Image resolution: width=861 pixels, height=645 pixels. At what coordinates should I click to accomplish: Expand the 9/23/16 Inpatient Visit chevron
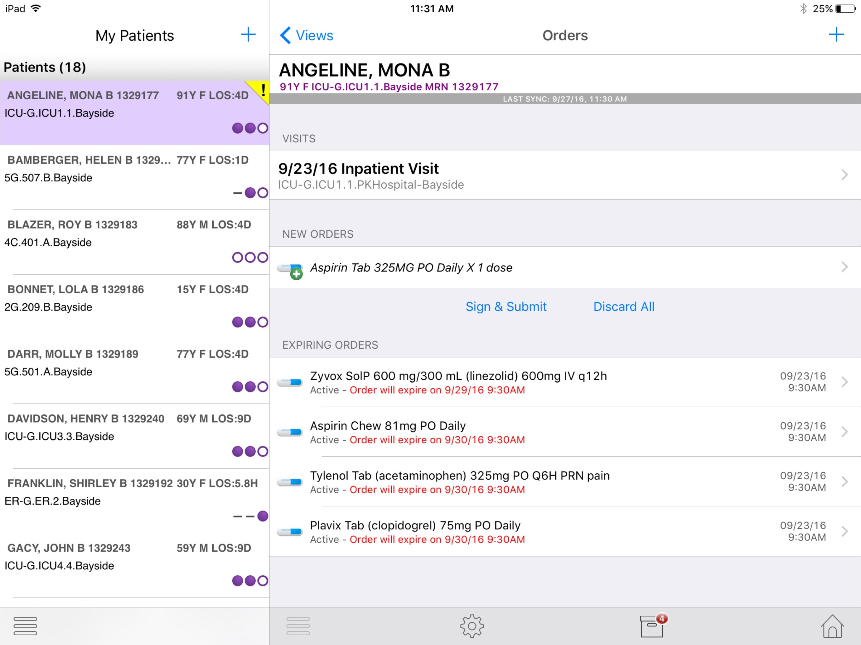coord(844,175)
